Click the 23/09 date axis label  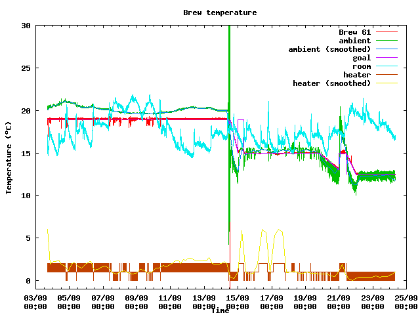pos(373,298)
